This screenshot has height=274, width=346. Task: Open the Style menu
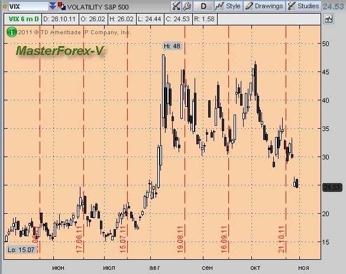(x=228, y=6)
